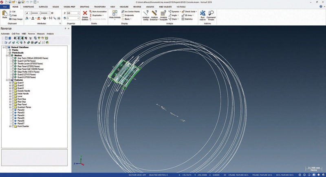The image size is (326, 177).
Task: Toggle checkbox for Guard2 (27410 Faces) mesh
Action: [13, 75]
